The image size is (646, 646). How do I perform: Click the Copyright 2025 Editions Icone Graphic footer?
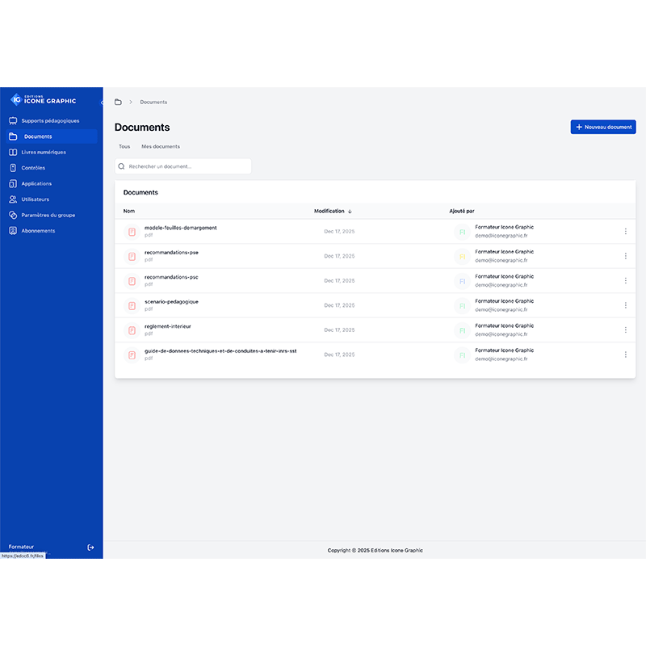tap(375, 551)
